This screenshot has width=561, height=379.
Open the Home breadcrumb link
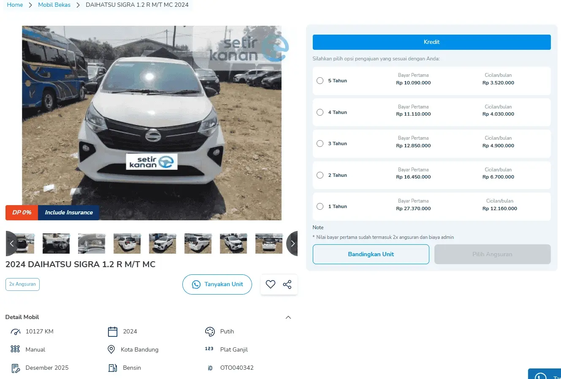[15, 5]
